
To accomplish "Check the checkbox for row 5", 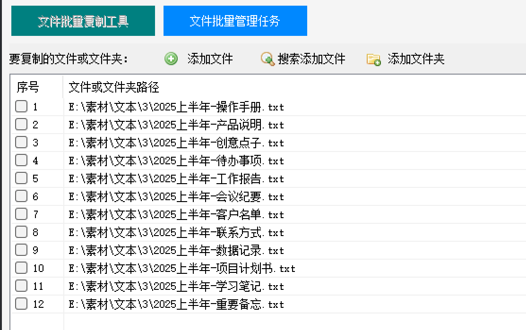I will tap(21, 178).
